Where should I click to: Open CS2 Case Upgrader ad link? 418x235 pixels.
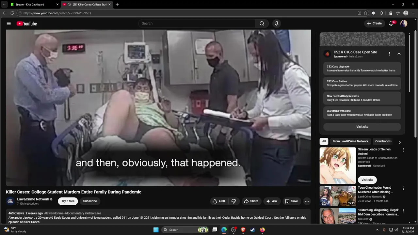click(x=362, y=69)
